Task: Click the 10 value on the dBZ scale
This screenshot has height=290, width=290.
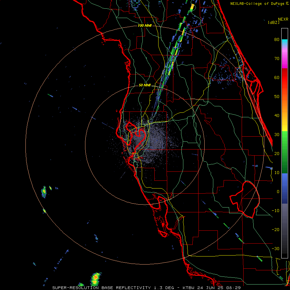Action: [x=277, y=173]
